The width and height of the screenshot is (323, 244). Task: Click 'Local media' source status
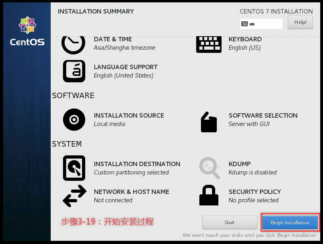pos(109,124)
